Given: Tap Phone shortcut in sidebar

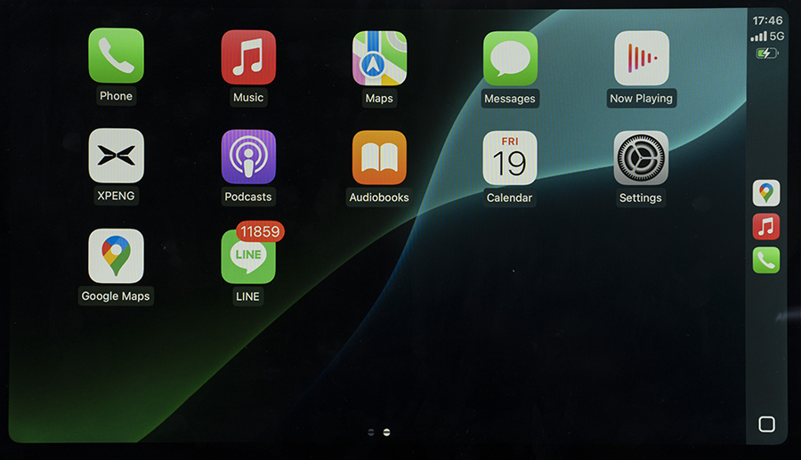Looking at the screenshot, I should tap(766, 260).
